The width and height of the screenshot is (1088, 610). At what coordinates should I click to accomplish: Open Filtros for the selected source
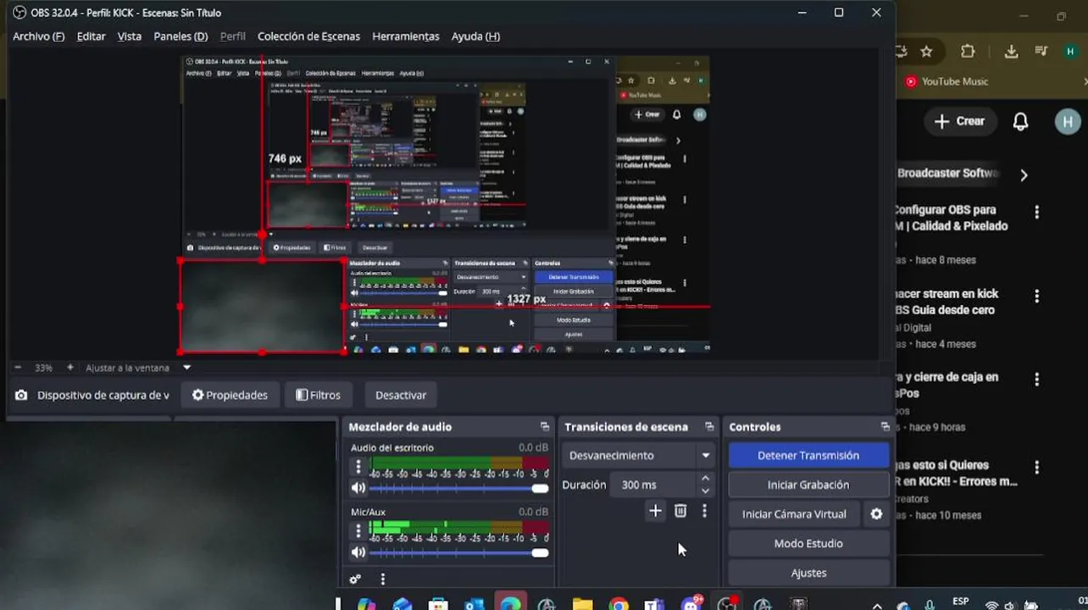click(x=319, y=395)
